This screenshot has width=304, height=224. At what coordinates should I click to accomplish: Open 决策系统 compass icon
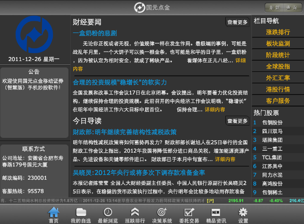point(162,215)
